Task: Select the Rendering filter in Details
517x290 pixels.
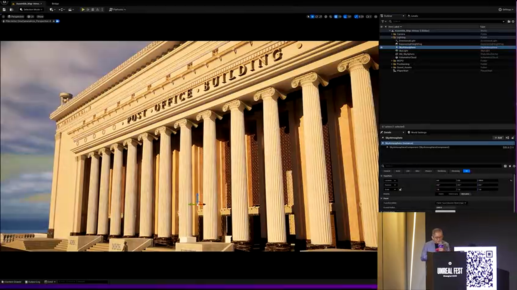Action: coord(441,171)
